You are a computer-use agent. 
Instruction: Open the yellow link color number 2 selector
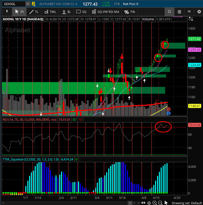click(x=33, y=4)
